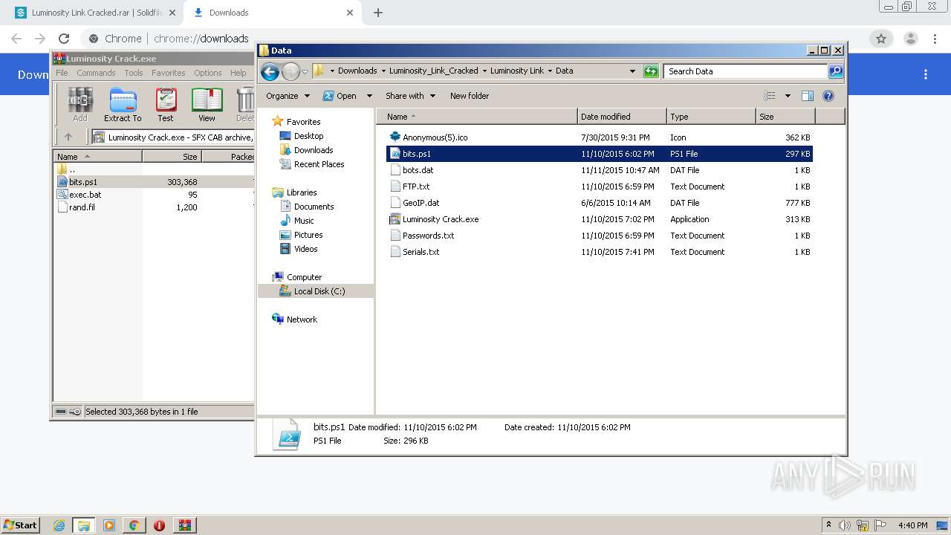Screen dimensions: 951x535
Task: Open the WinRAR Tools menu
Action: (x=134, y=73)
